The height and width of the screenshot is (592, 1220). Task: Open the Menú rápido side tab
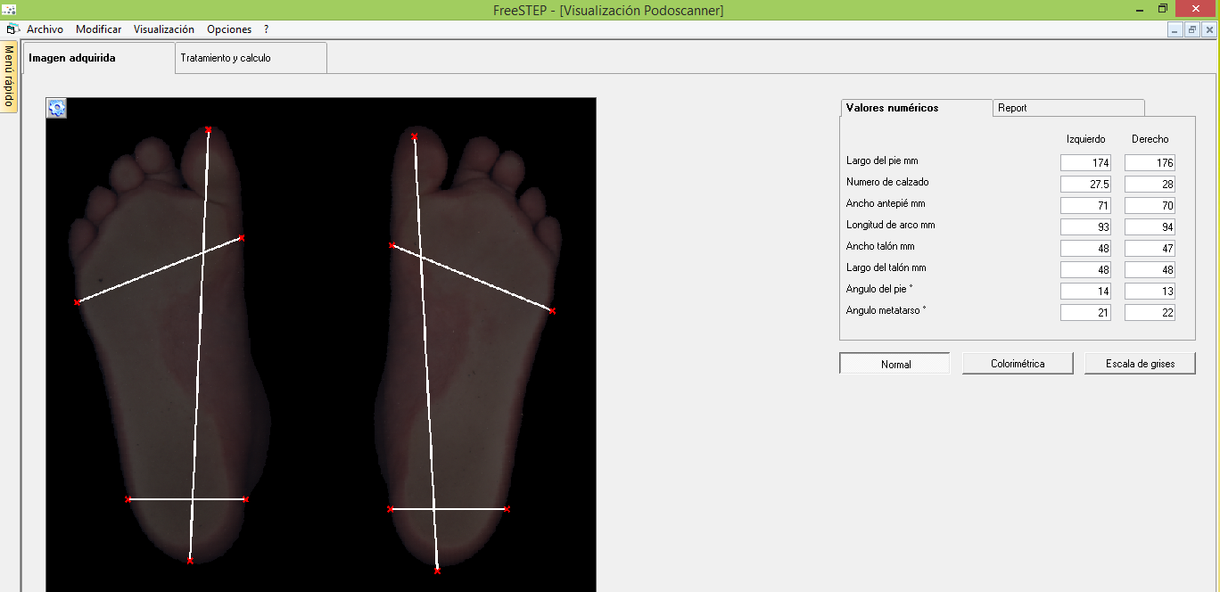pyautogui.click(x=10, y=76)
